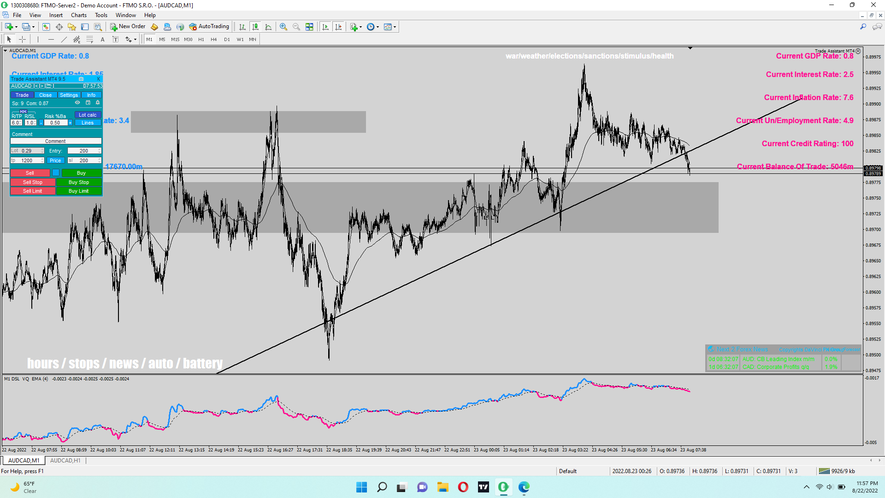The height and width of the screenshot is (498, 885).
Task: Select the H4 timeframe button
Action: coord(214,40)
